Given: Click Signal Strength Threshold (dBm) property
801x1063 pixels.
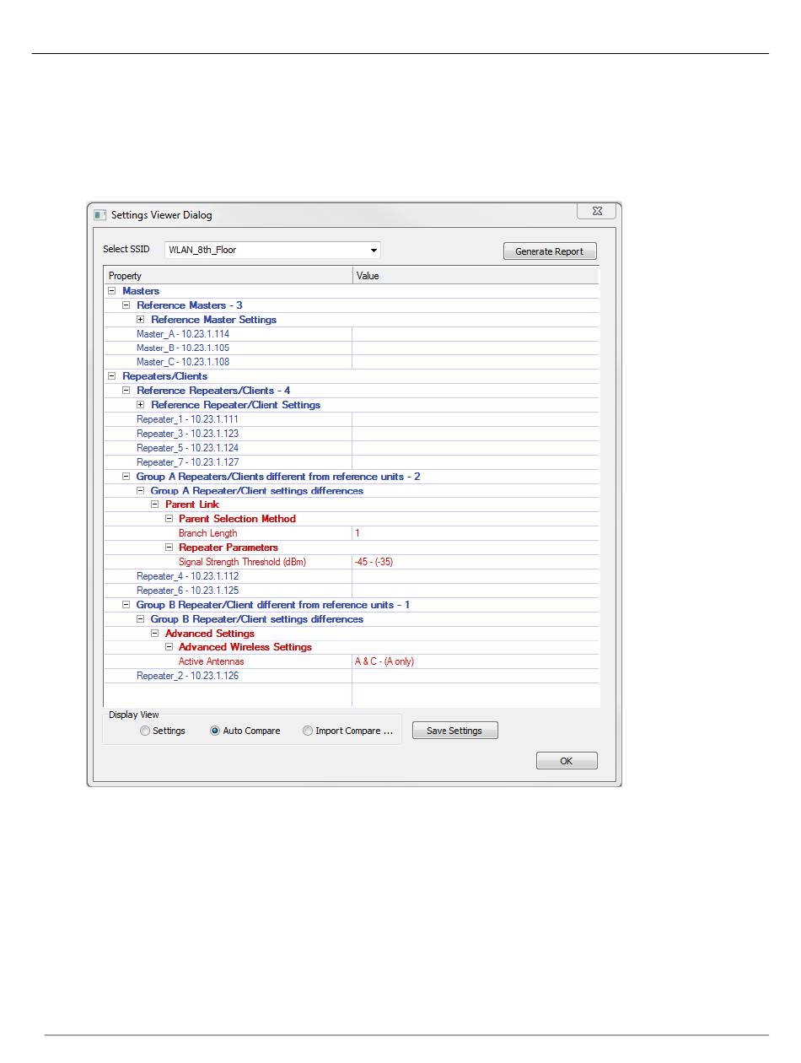Looking at the screenshot, I should coord(242,562).
